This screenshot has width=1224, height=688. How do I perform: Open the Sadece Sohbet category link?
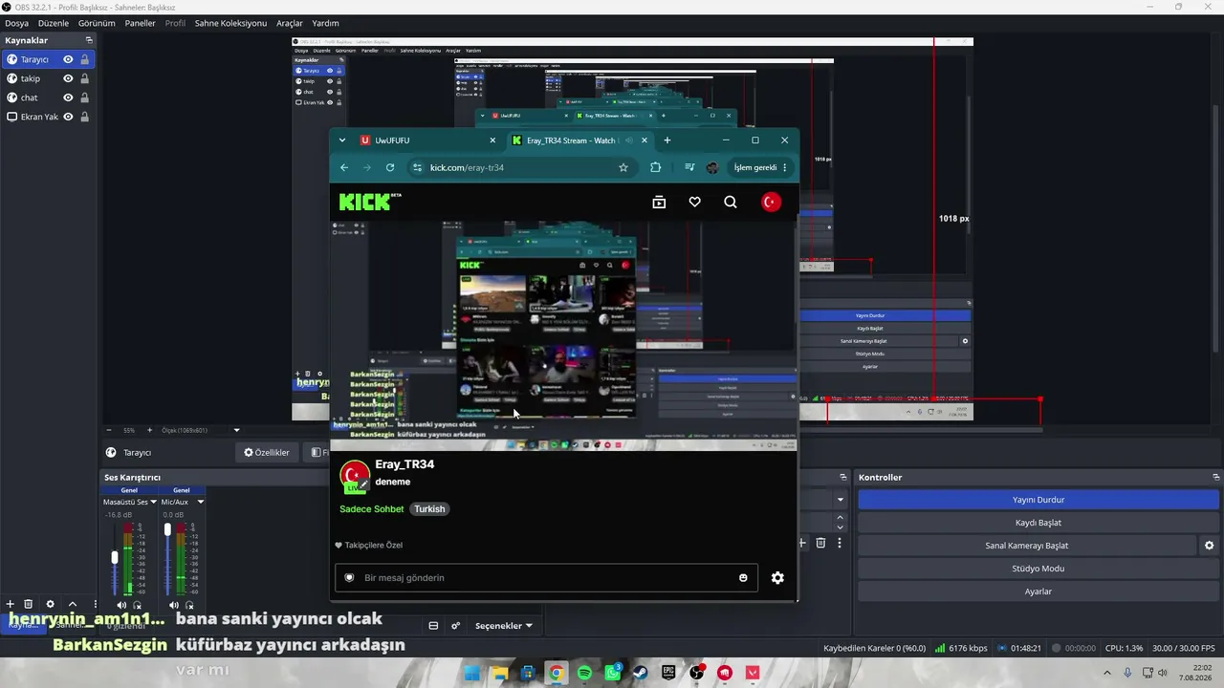tap(372, 509)
